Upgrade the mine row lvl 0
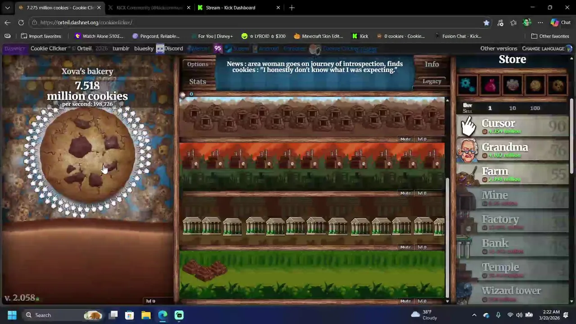576x324 pixels. [422, 139]
